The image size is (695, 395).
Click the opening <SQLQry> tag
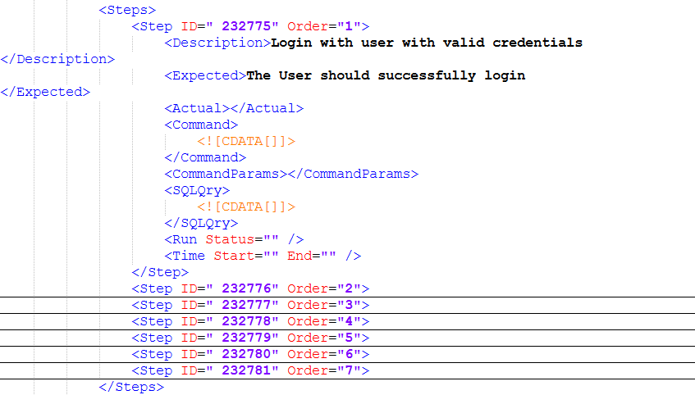pyautogui.click(x=197, y=190)
